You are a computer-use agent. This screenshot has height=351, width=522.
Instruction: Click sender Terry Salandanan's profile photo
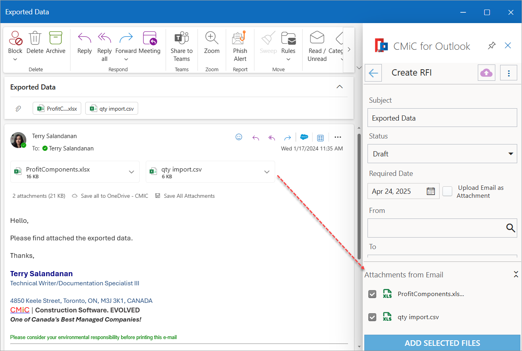point(18,140)
